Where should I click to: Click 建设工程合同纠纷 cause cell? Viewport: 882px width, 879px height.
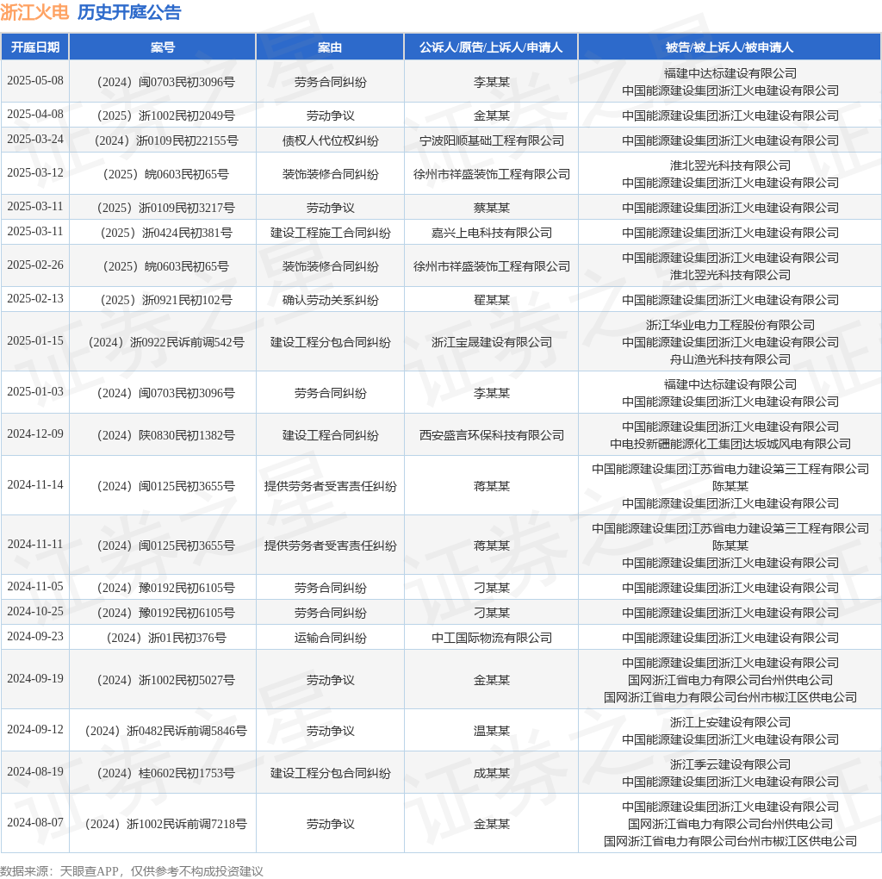[330, 435]
